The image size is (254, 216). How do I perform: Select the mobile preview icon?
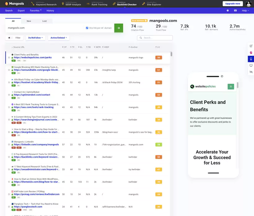pos(251,59)
